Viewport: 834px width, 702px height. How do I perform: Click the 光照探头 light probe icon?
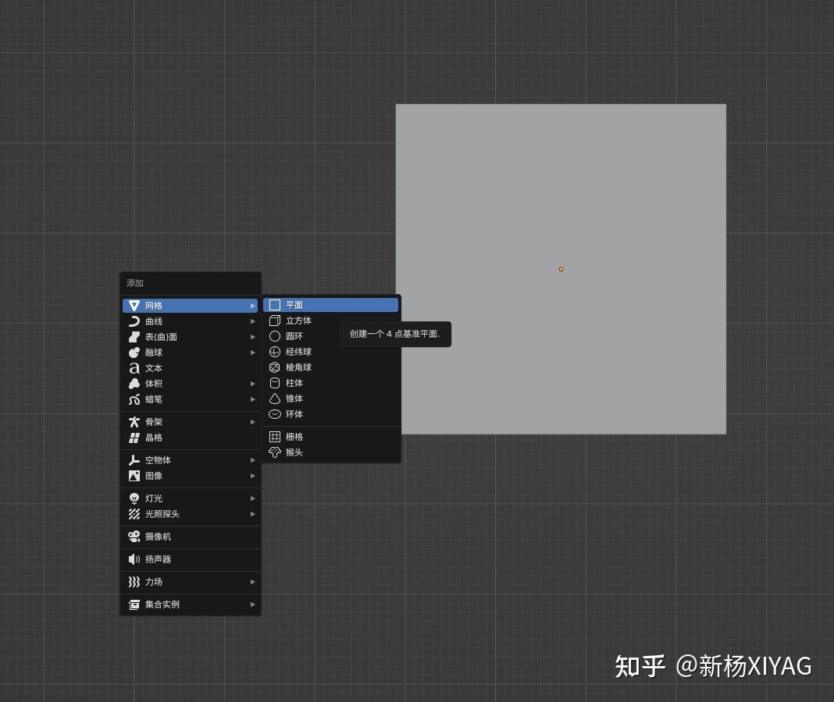coord(134,514)
